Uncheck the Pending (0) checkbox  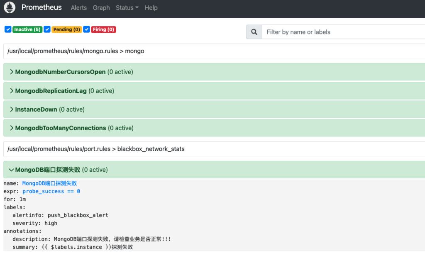click(47, 29)
